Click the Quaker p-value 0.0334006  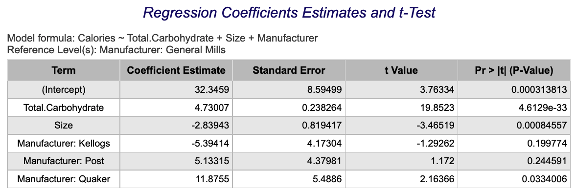pyautogui.click(x=547, y=179)
